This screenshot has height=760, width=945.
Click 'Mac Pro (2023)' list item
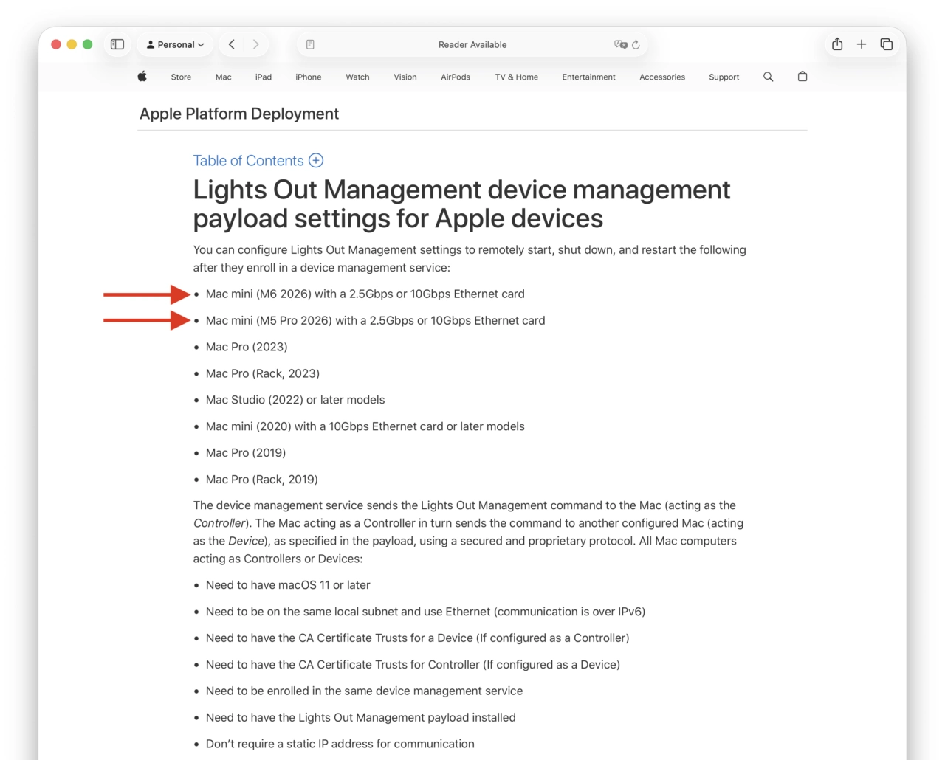click(x=247, y=347)
